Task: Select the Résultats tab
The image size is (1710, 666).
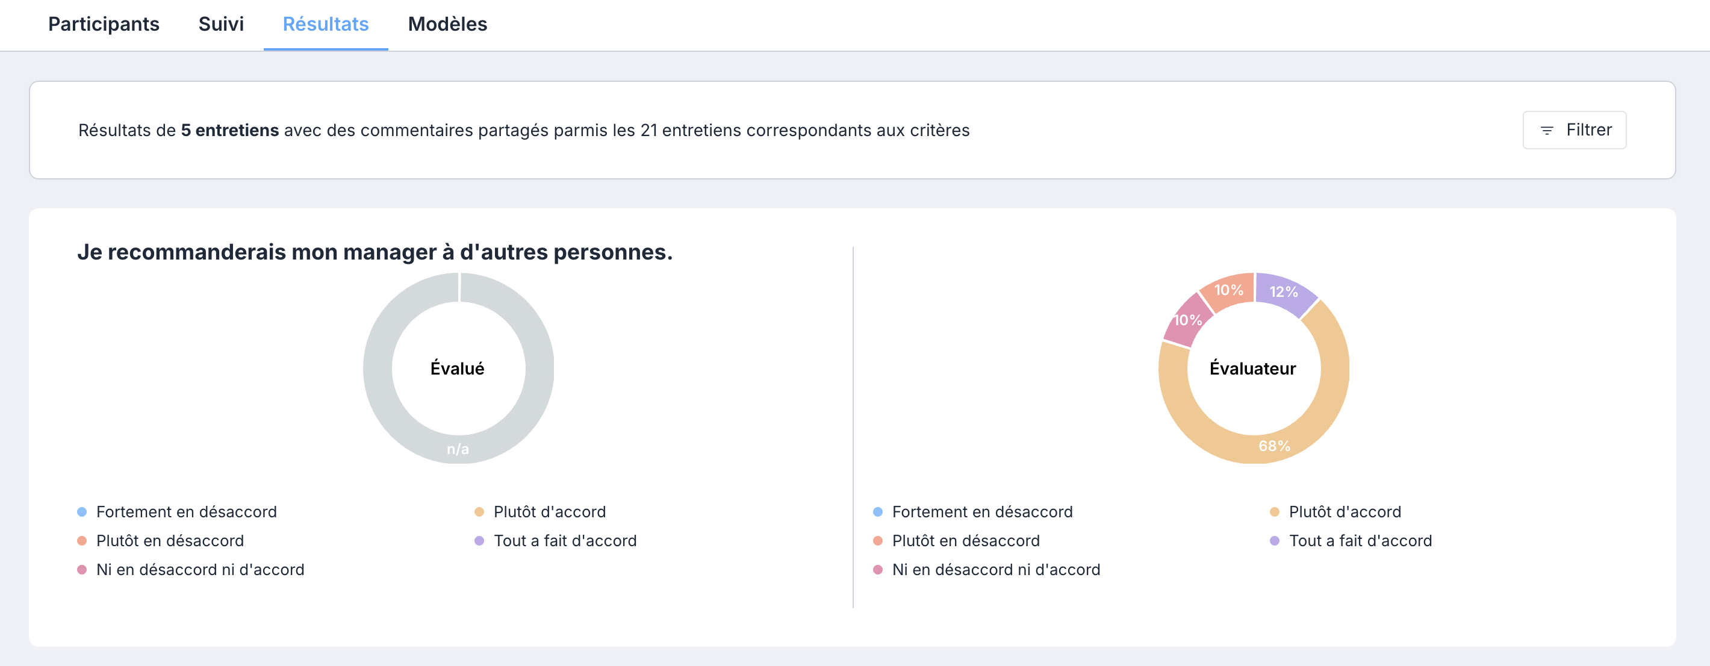Action: pyautogui.click(x=326, y=24)
